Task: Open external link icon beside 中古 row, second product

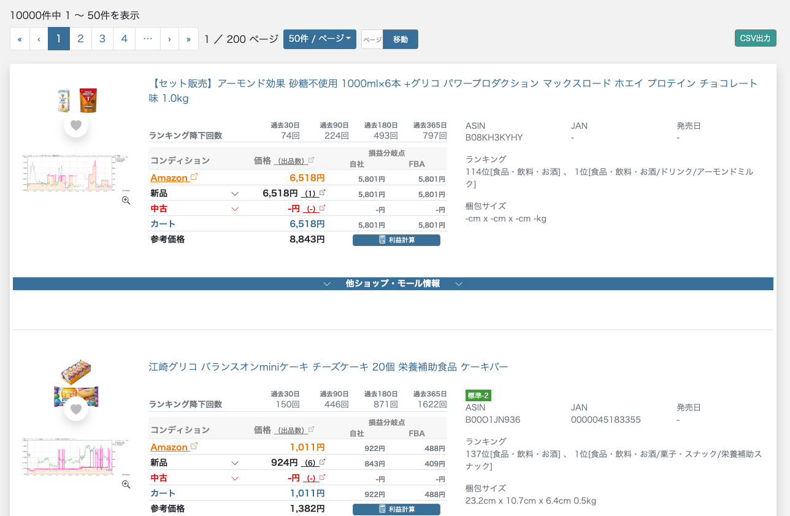Action: click(x=322, y=477)
